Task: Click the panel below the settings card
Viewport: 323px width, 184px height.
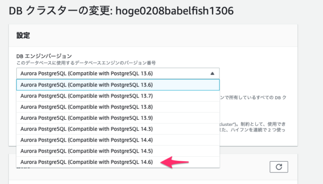Action: [x=153, y=169]
